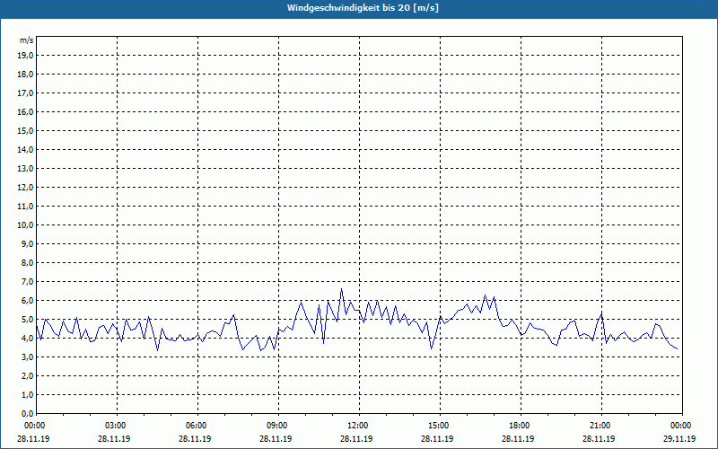Click the wind curve dip near 15:00
Image resolution: width=718 pixels, height=449 pixels.
pos(432,348)
